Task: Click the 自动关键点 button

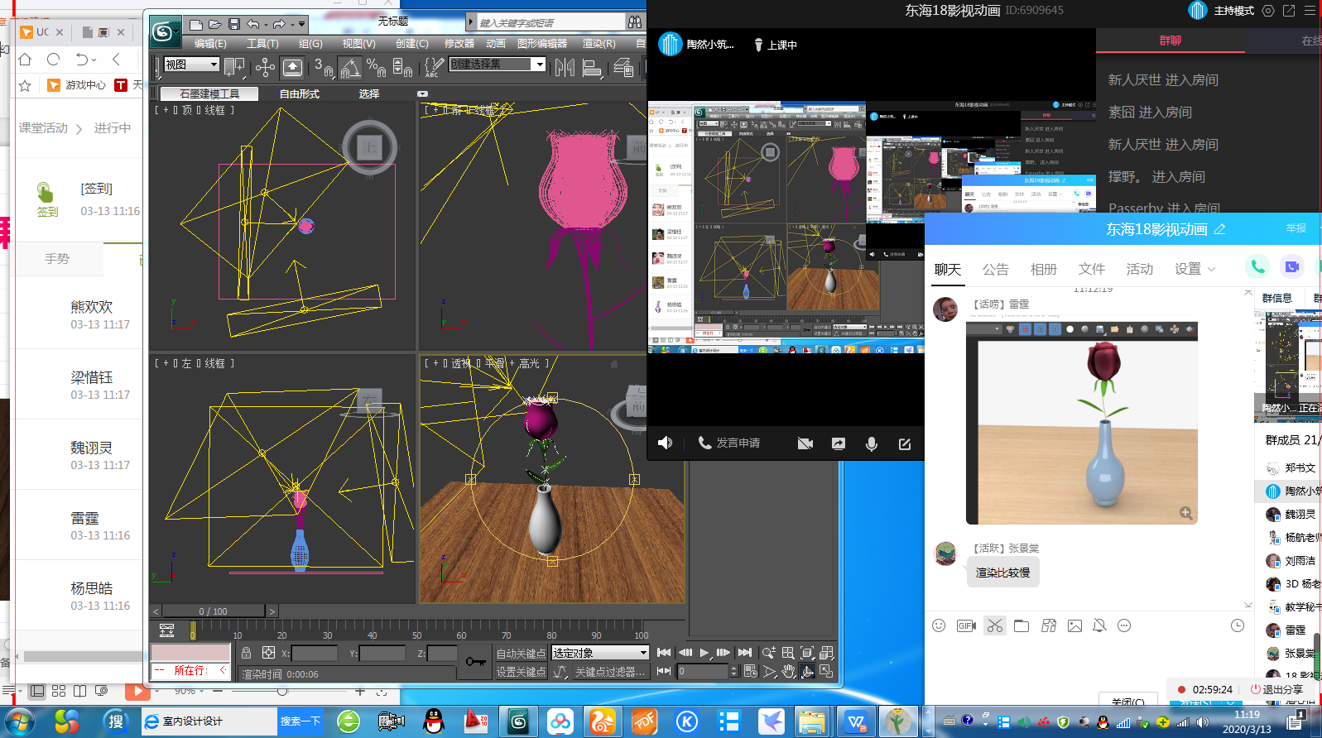Action: tap(521, 653)
